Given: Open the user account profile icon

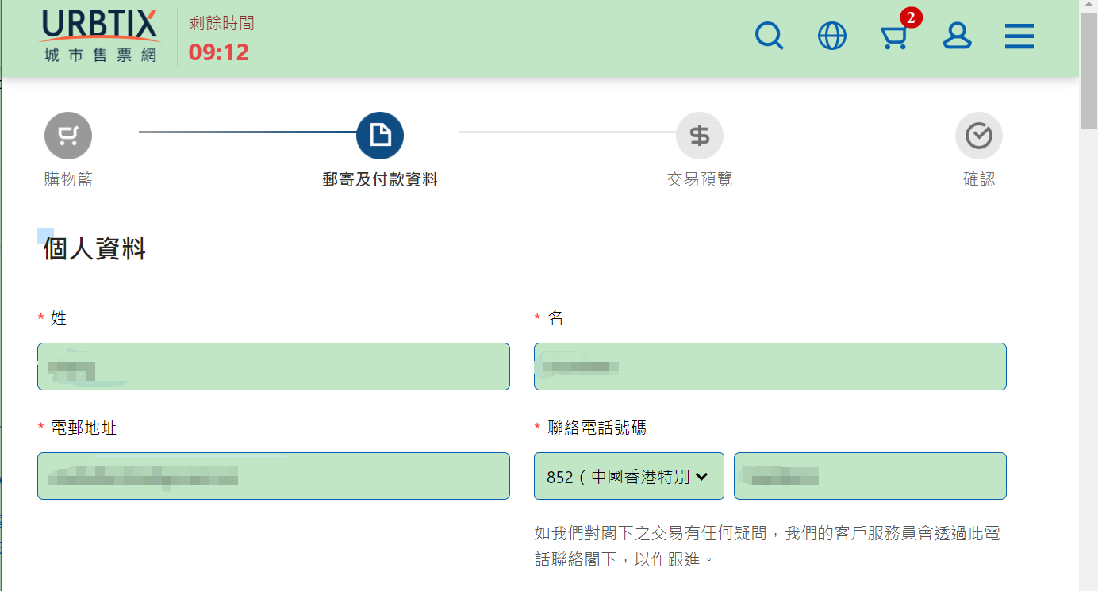Looking at the screenshot, I should pyautogui.click(x=957, y=36).
